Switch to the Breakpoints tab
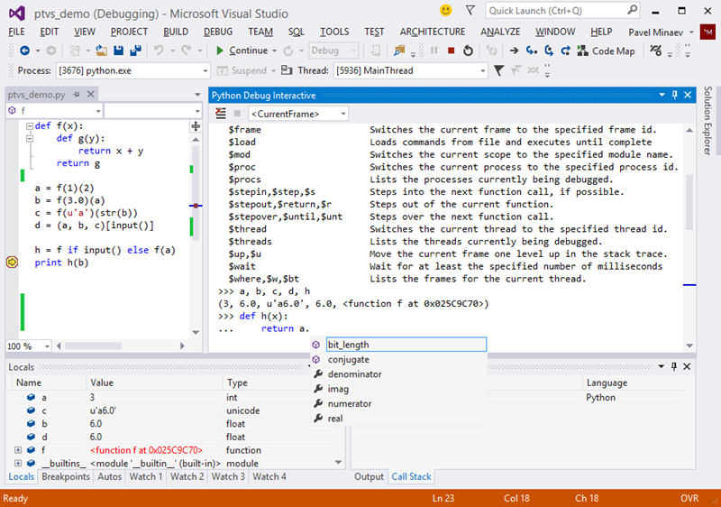The image size is (721, 507). point(66,476)
